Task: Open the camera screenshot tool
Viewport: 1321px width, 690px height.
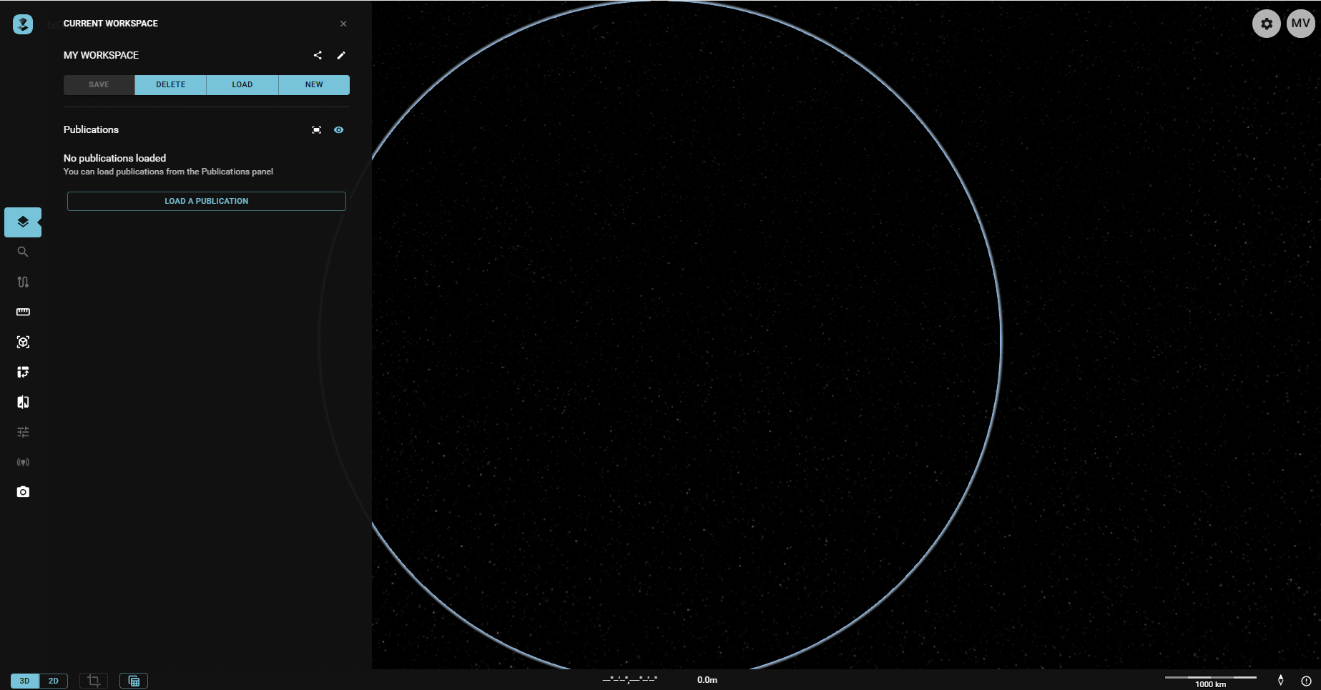Action: click(23, 492)
